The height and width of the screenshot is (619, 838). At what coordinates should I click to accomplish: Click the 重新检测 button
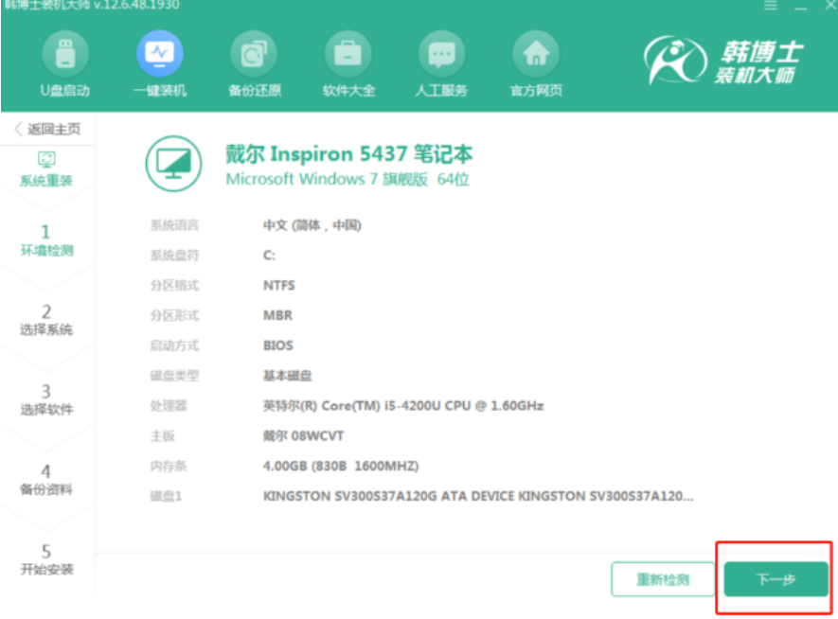pyautogui.click(x=663, y=579)
